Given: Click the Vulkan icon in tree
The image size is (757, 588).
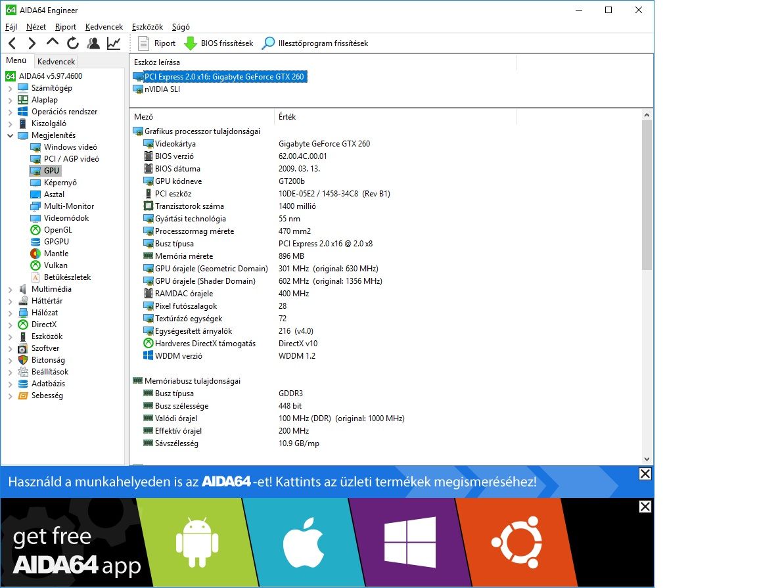Looking at the screenshot, I should click(35, 265).
